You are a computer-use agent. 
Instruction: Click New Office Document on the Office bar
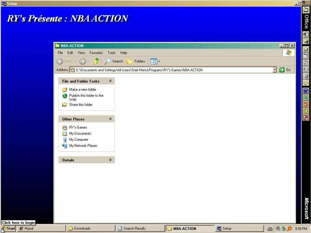(306, 35)
